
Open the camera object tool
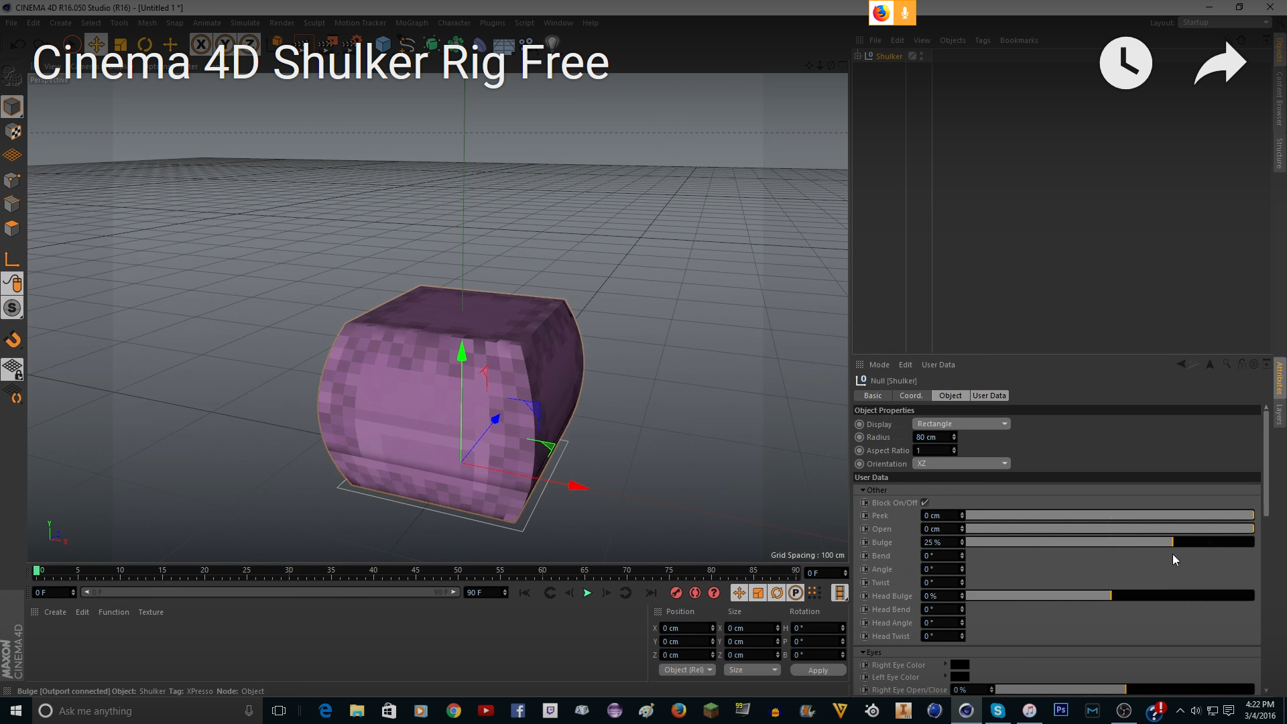(528, 45)
